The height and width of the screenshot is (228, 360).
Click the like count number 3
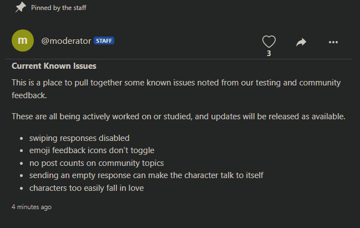pos(269,53)
